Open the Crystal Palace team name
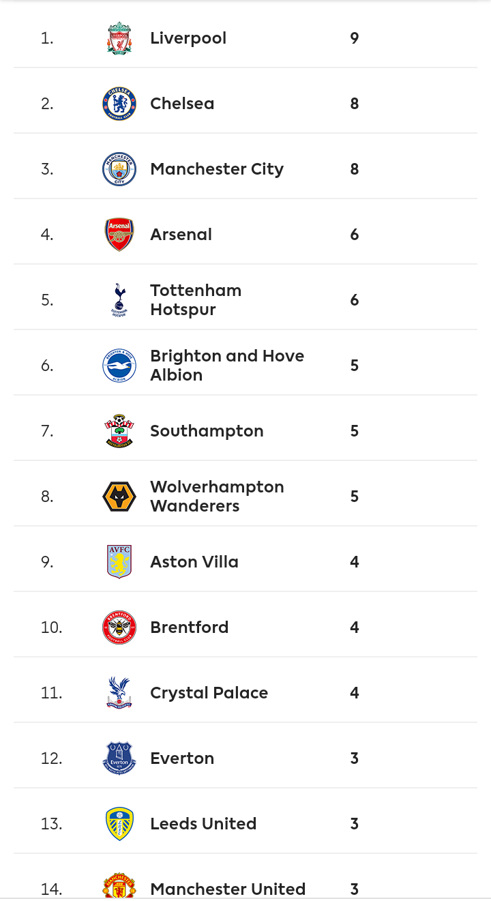Screen dimensions: 491x901 click(x=209, y=693)
